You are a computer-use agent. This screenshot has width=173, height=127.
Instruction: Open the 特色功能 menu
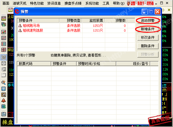37,3
